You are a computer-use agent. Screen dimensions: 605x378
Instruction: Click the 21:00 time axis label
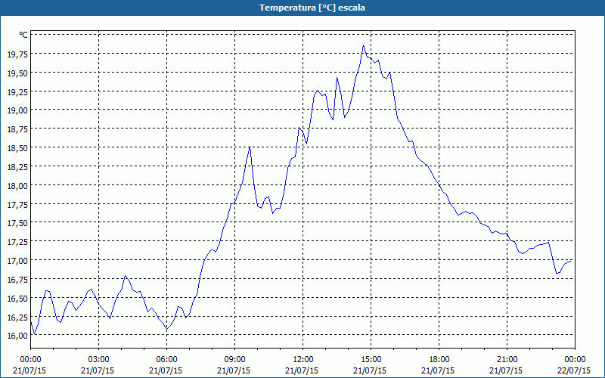click(507, 360)
